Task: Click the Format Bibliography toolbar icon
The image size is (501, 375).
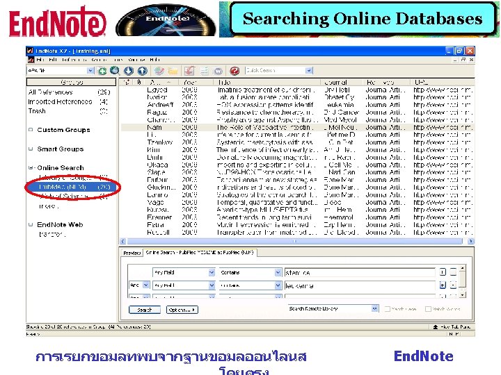Action: (205, 71)
